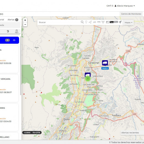Click the E28B road shield
This screenshot has height=144, width=144.
click(128, 51)
